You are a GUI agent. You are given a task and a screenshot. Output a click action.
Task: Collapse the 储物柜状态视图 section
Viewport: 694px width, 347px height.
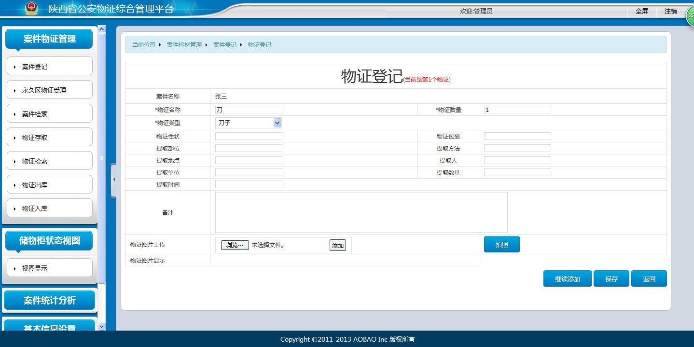pyautogui.click(x=50, y=240)
